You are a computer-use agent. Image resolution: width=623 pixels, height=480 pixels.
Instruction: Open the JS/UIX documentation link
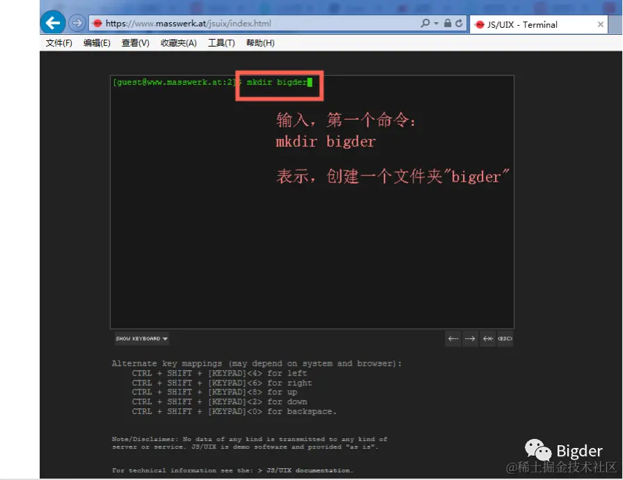pos(308,470)
